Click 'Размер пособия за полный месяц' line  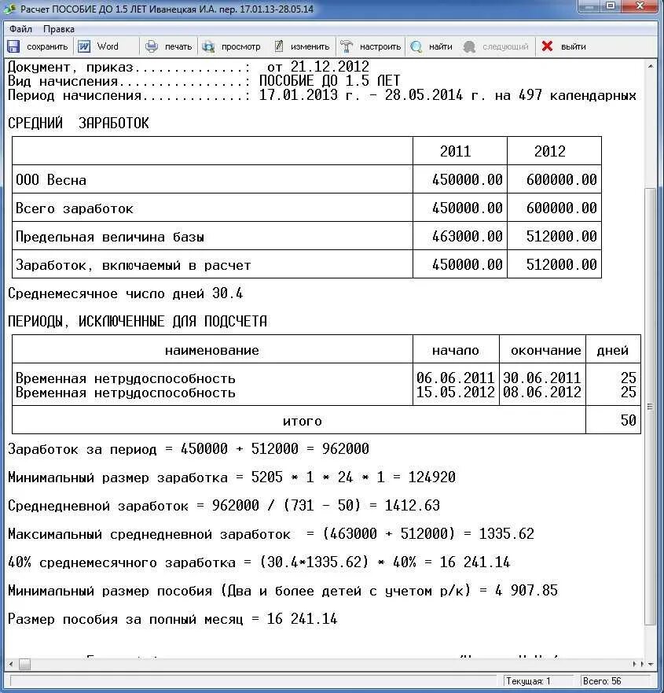pos(173,619)
